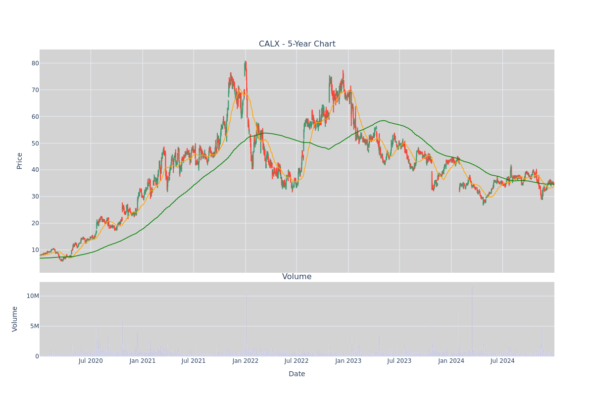594x396 pixels.
Task: Click the Jan 2024 date tick
Action: pos(451,361)
